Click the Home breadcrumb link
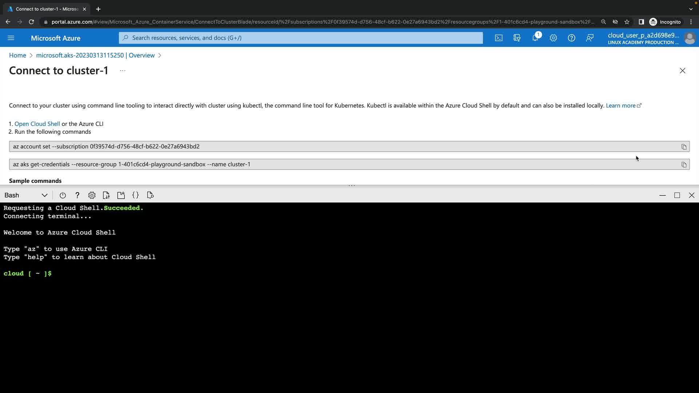 pos(17,55)
